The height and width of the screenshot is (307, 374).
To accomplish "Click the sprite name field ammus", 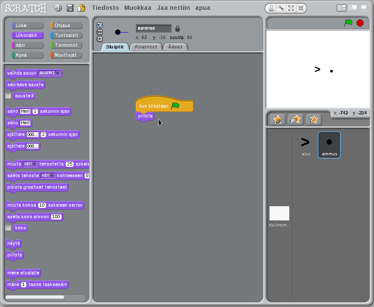I will pyautogui.click(x=153, y=28).
